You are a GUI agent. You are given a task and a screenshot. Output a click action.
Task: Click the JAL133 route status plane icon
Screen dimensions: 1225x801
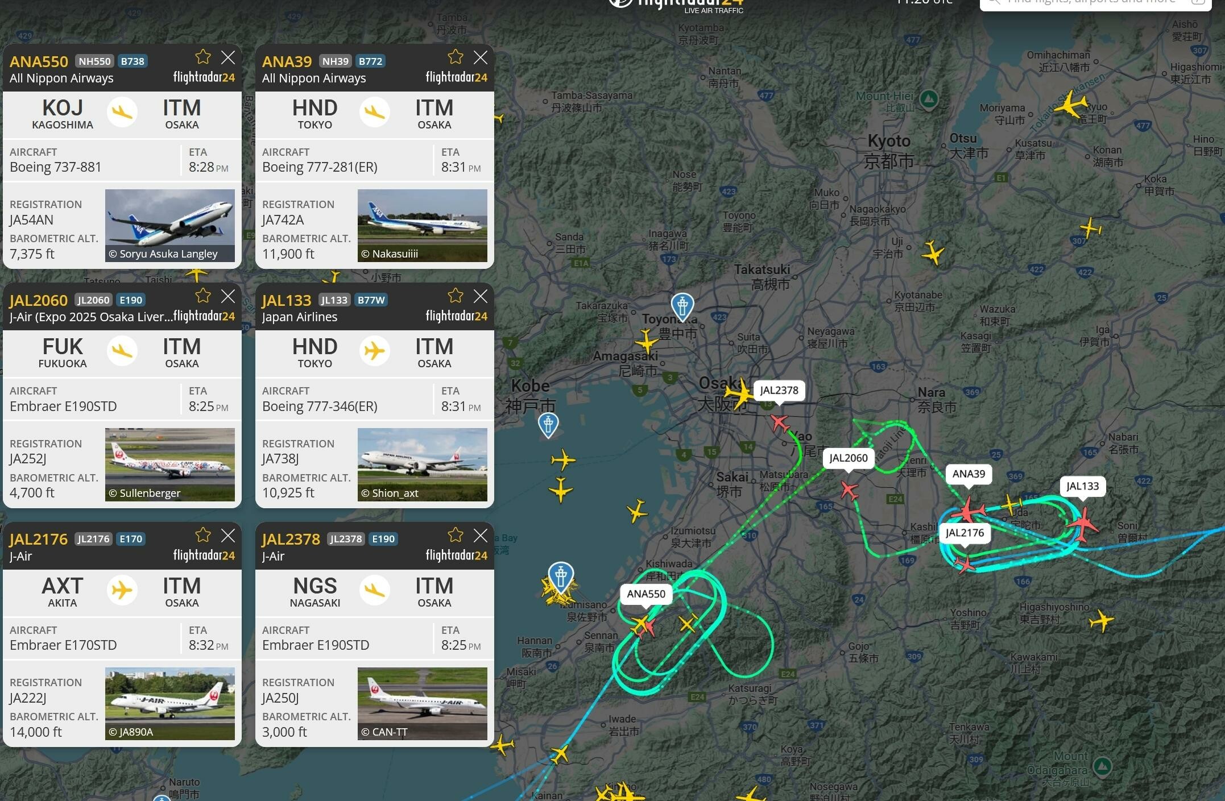(x=375, y=351)
